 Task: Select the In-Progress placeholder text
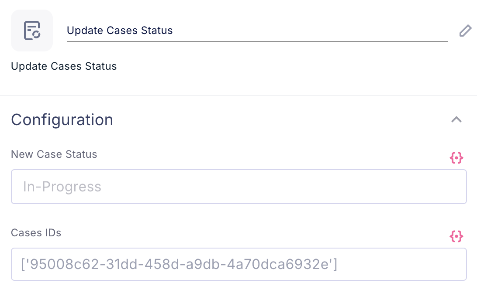(x=62, y=187)
